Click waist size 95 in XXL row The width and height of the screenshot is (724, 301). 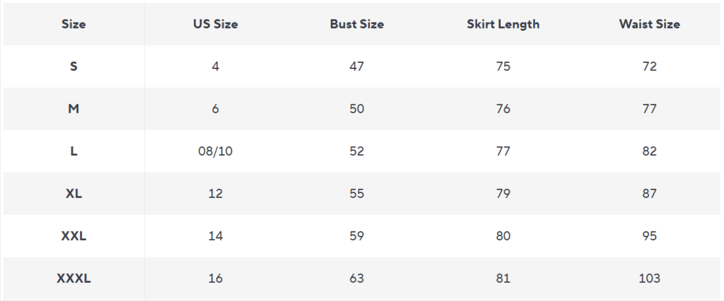649,236
